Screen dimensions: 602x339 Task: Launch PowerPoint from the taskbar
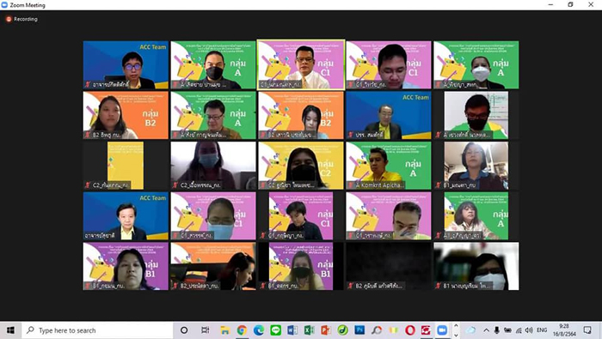pyautogui.click(x=326, y=330)
